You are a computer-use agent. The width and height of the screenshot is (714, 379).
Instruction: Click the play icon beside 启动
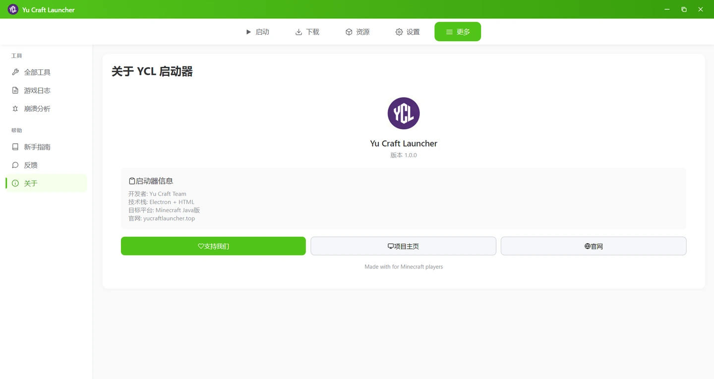[248, 32]
